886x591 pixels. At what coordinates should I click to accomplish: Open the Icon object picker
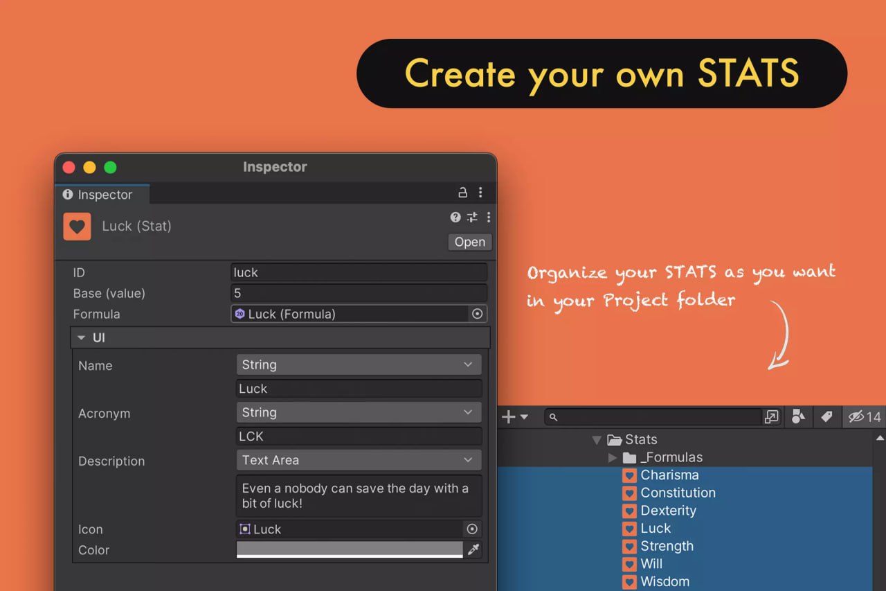tap(472, 529)
